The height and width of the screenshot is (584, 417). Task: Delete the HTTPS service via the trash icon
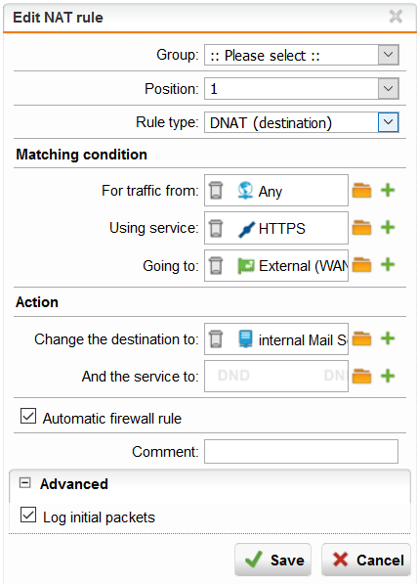[216, 228]
